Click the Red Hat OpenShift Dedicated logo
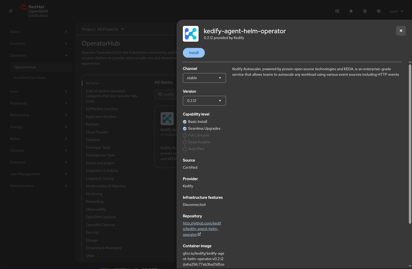 pyautogui.click(x=34, y=11)
